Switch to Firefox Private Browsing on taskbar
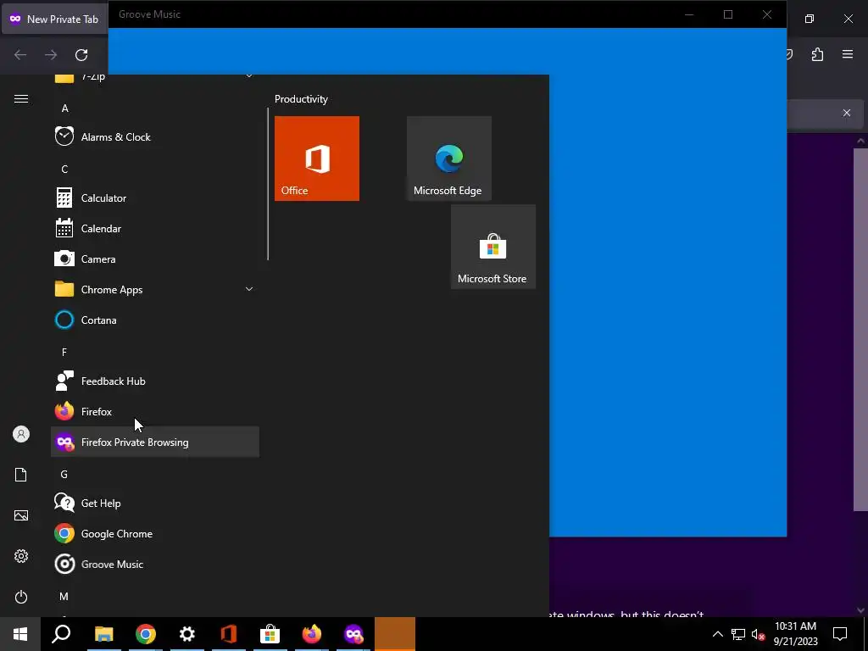 click(x=353, y=634)
